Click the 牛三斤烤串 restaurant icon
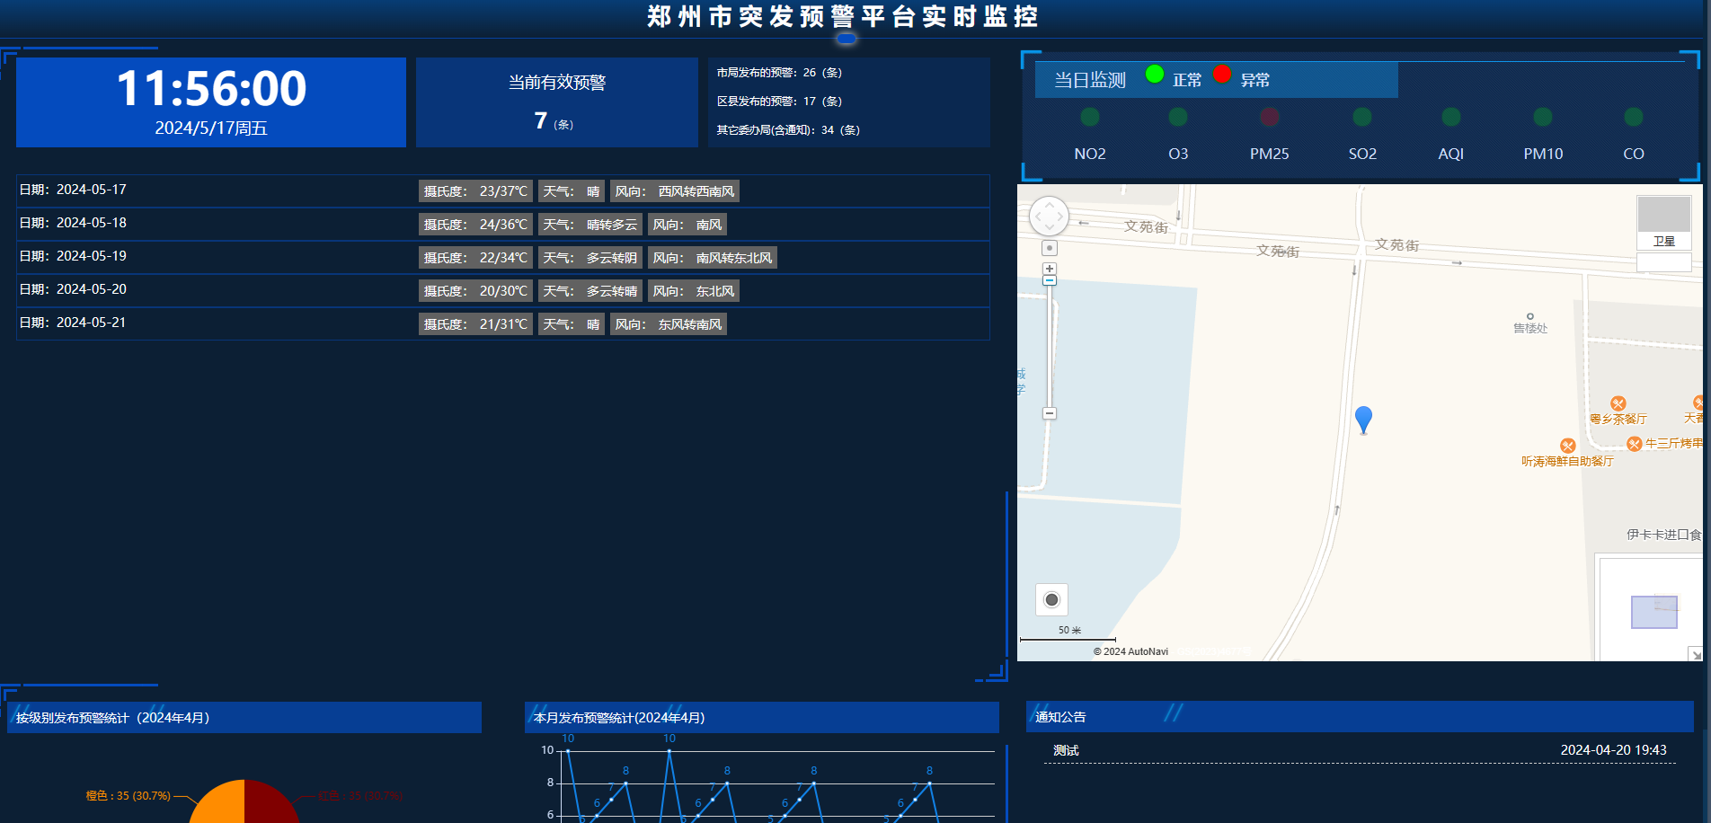Screen dimensions: 1711x823 [1635, 444]
